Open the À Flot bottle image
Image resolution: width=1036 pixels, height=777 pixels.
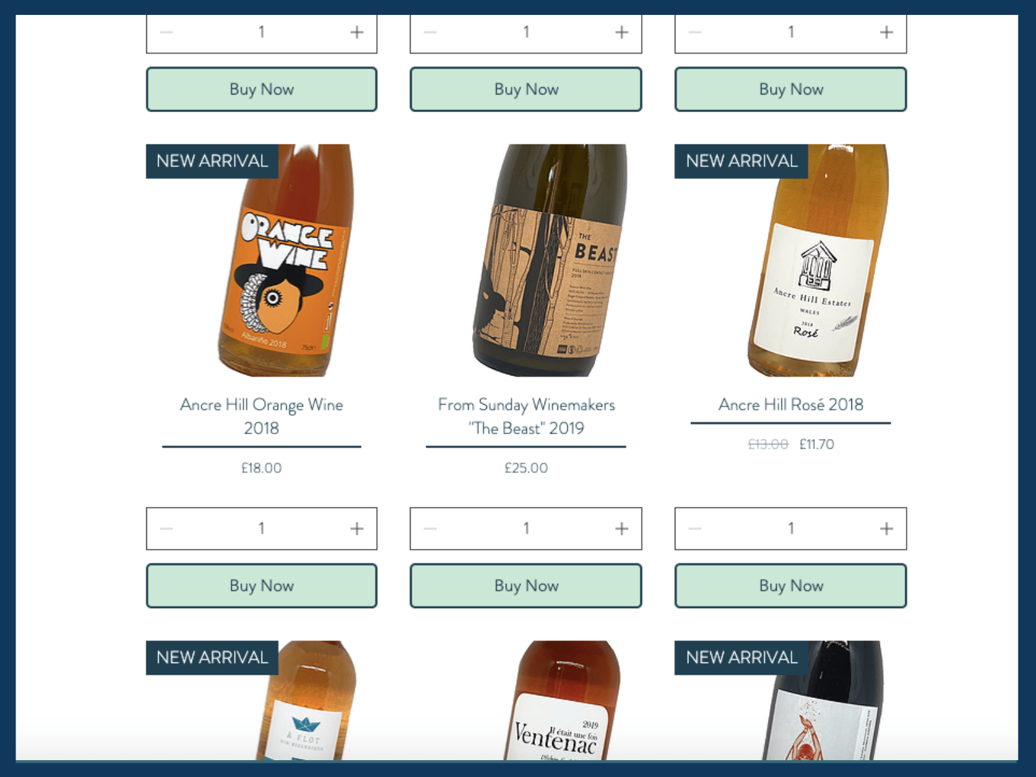262,701
